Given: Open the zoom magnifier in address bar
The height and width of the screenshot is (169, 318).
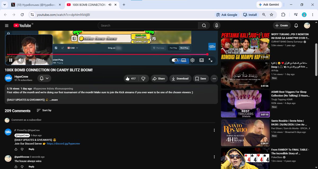Looking at the screenshot, I should pyautogui.click(x=264, y=15).
